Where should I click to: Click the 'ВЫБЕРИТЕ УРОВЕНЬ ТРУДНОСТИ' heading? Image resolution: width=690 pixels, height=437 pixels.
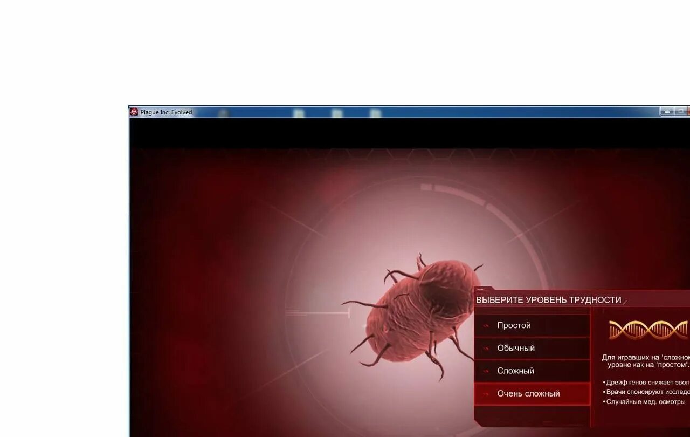tap(549, 300)
